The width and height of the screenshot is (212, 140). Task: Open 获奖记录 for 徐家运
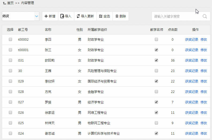pyautogui.click(x=192, y=113)
